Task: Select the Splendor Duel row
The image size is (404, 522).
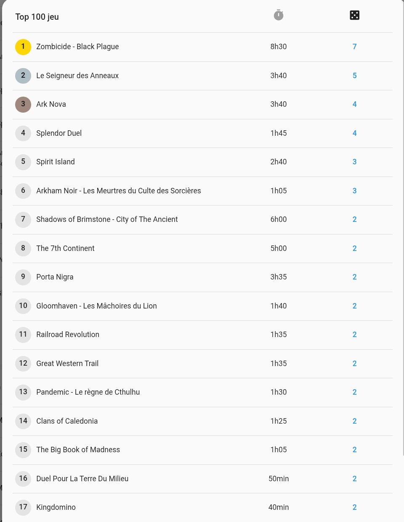Action: tap(202, 133)
